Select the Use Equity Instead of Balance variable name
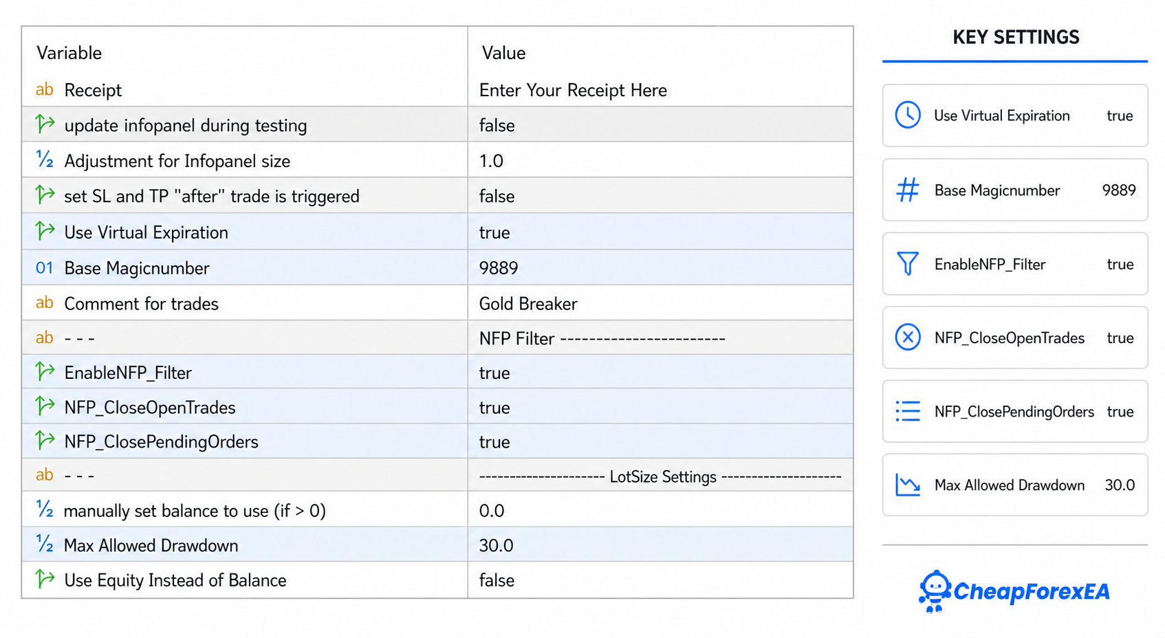Screen dimensions: 1165x638 [x=175, y=580]
